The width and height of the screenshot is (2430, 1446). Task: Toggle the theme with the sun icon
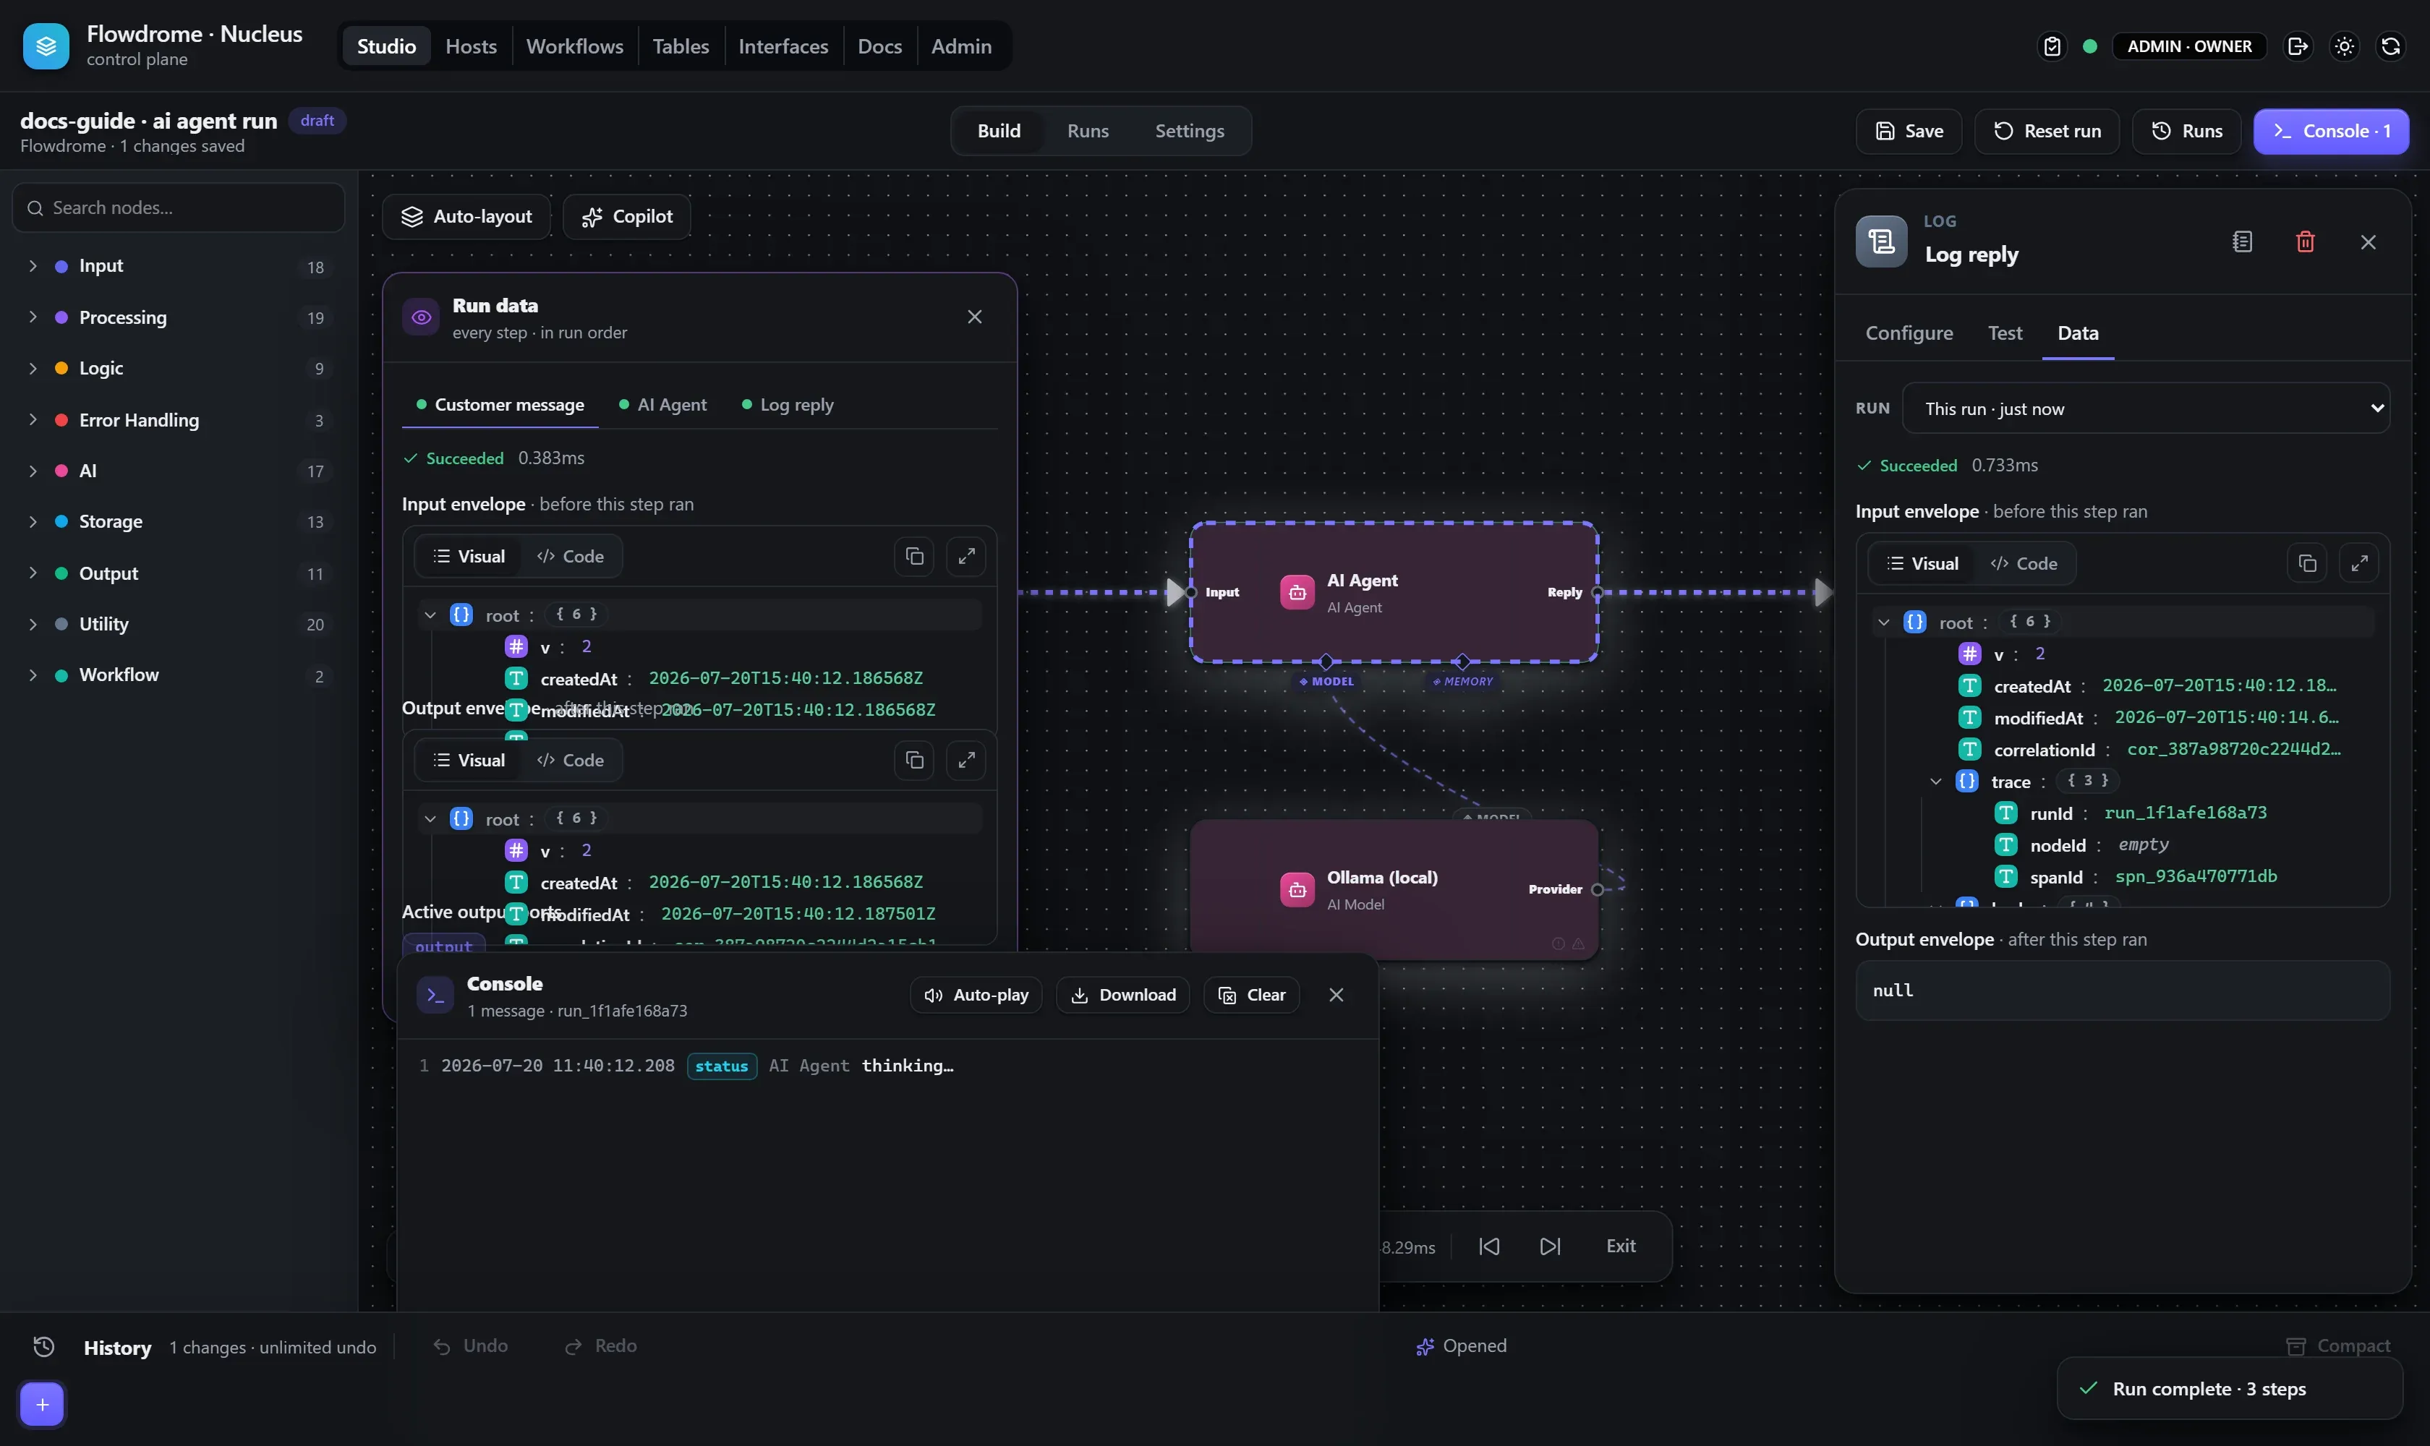click(x=2344, y=47)
